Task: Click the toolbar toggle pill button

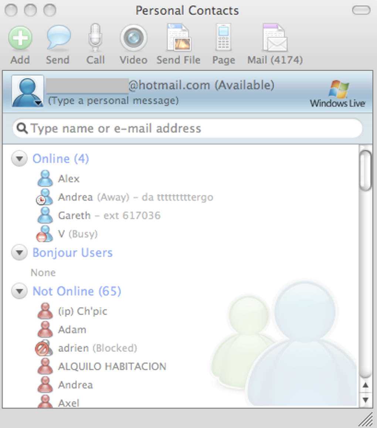Action: click(361, 10)
